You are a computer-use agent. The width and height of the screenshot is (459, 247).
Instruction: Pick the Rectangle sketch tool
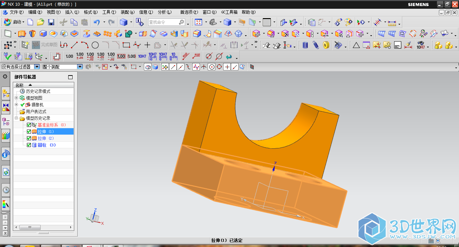click(126, 45)
